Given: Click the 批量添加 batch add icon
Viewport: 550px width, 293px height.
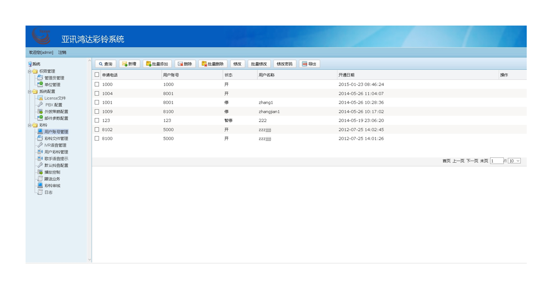Looking at the screenshot, I should click(x=149, y=64).
